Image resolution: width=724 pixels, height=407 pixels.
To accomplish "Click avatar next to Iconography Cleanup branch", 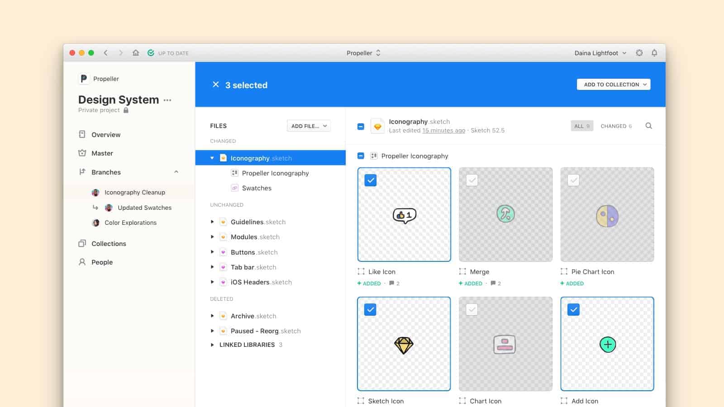I will pos(95,192).
